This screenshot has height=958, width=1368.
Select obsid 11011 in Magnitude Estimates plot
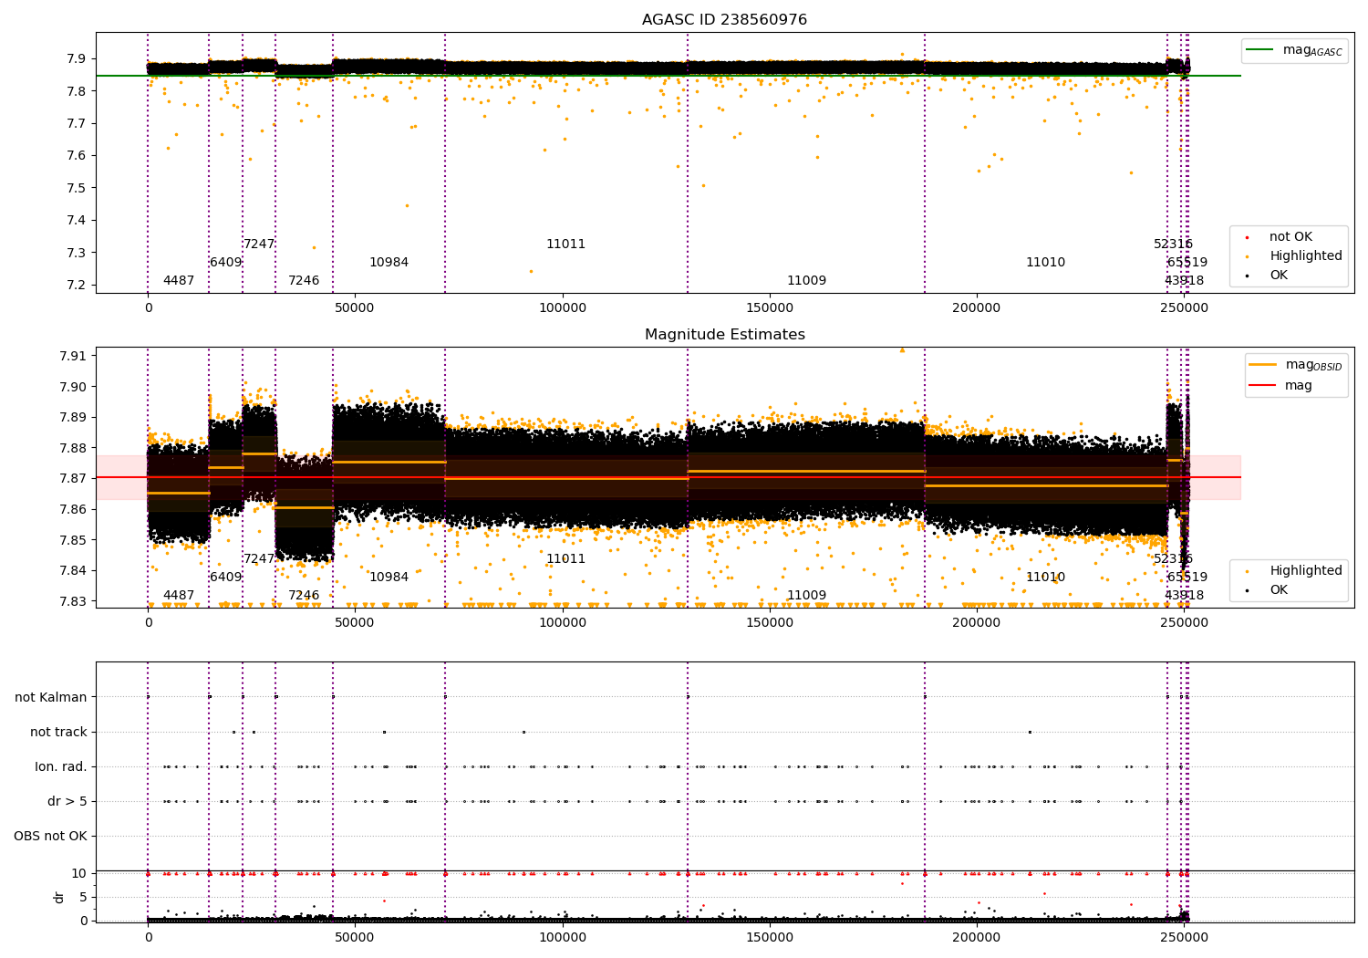point(566,559)
